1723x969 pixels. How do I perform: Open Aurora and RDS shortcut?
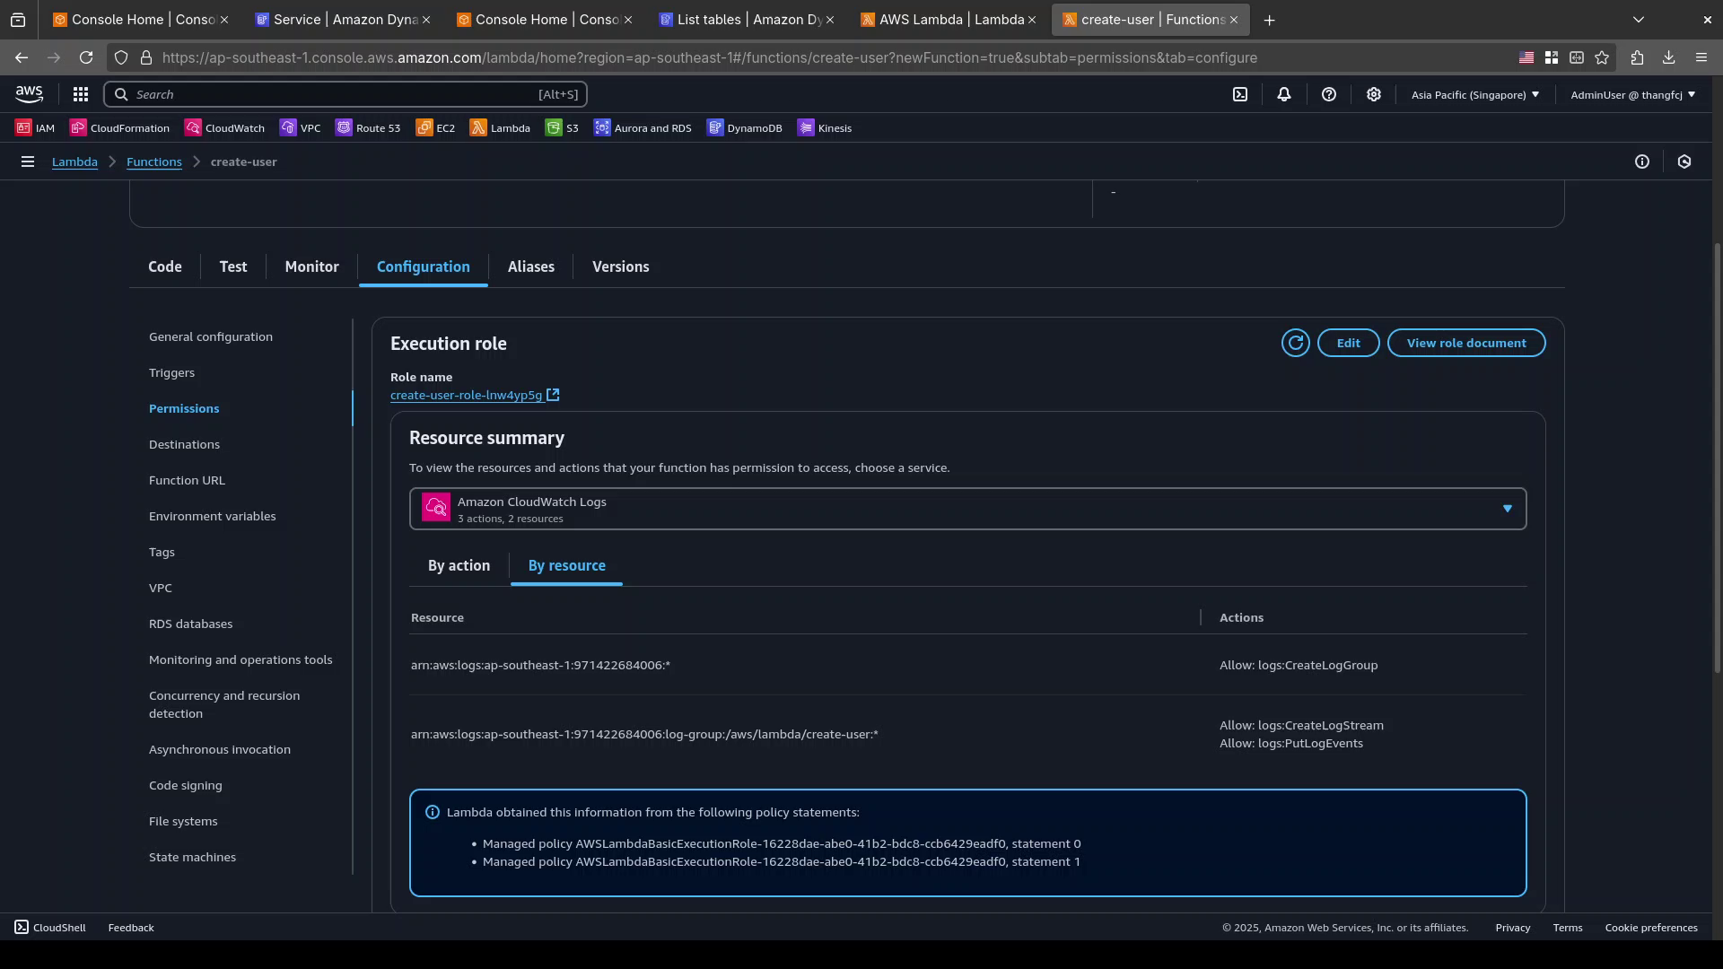[643, 128]
